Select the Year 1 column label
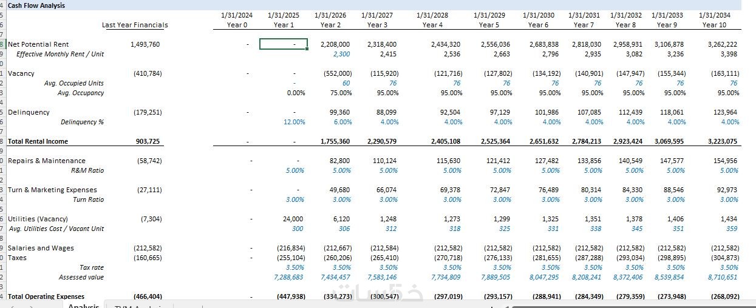Image resolution: width=756 pixels, height=308 pixels. (x=284, y=25)
